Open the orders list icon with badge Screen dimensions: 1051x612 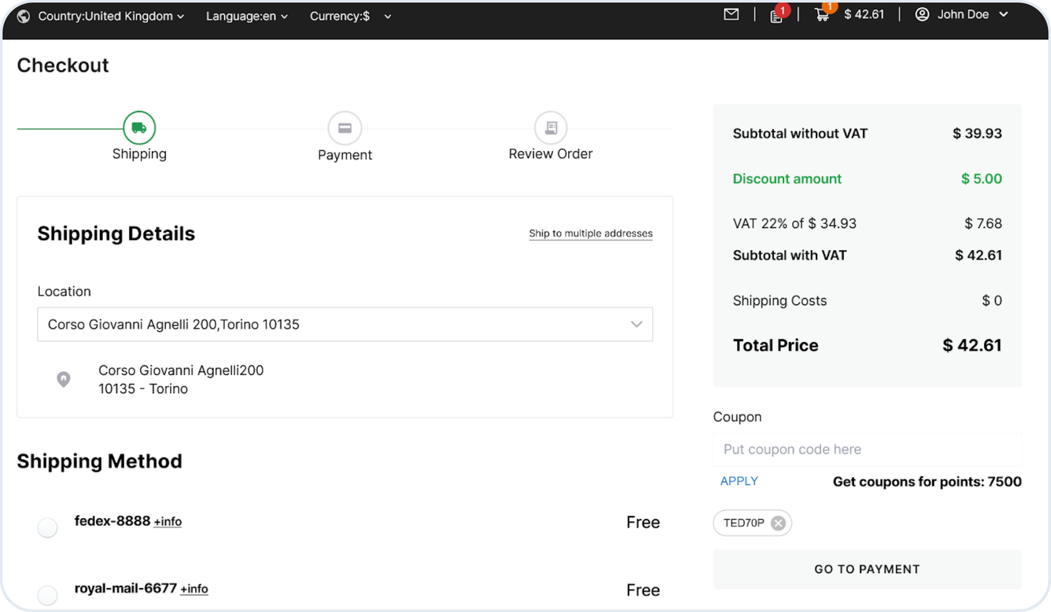click(x=776, y=16)
